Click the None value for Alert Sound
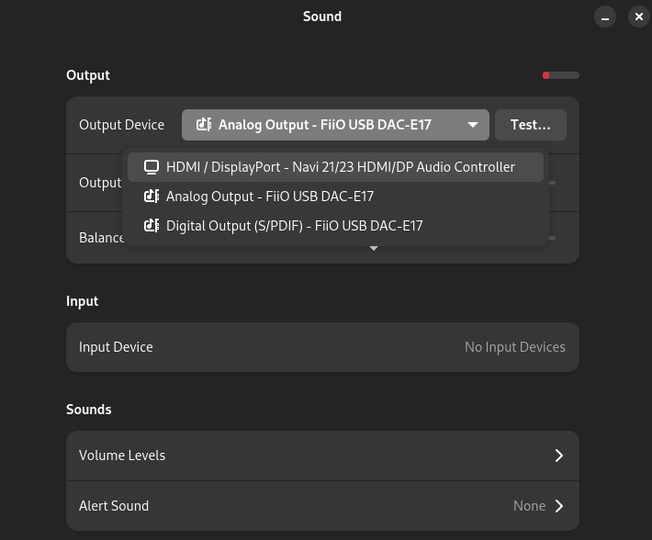The width and height of the screenshot is (652, 540). [x=529, y=506]
